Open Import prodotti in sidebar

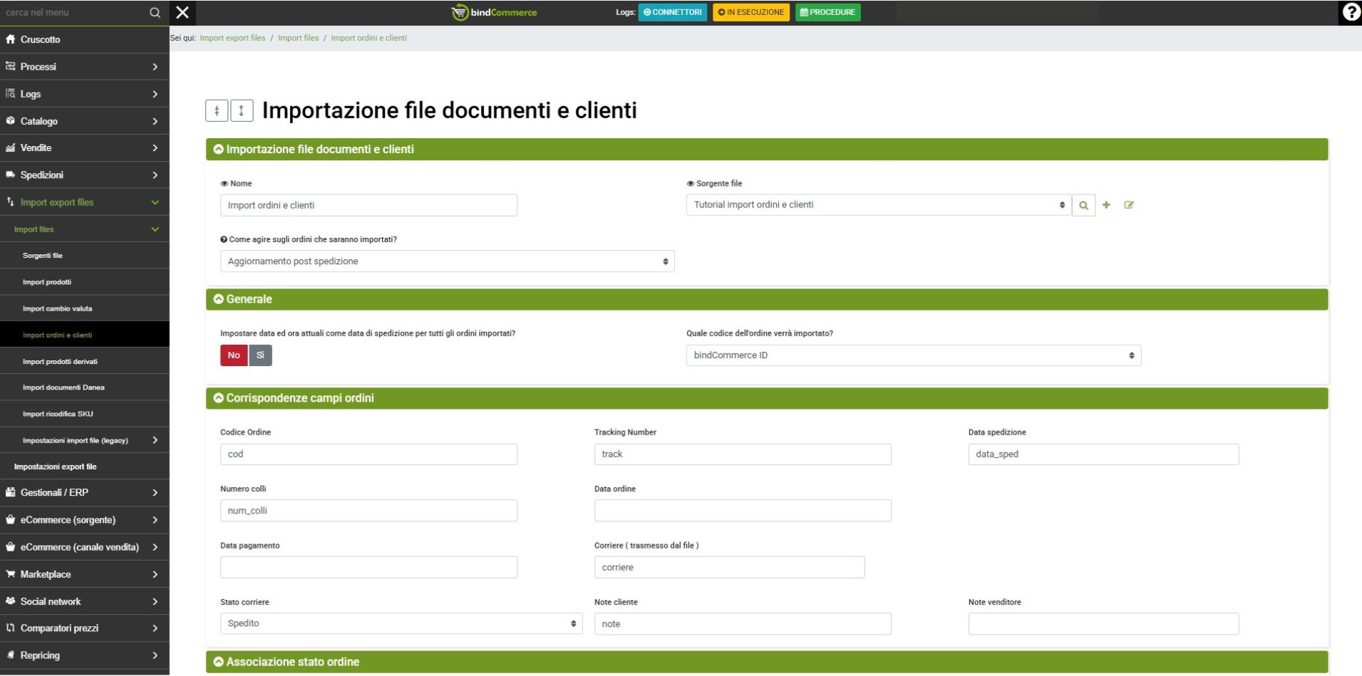pyautogui.click(x=47, y=282)
